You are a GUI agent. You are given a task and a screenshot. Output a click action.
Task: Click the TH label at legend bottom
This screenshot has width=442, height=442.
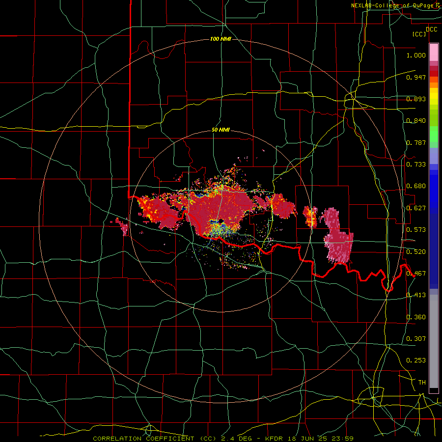point(422,383)
